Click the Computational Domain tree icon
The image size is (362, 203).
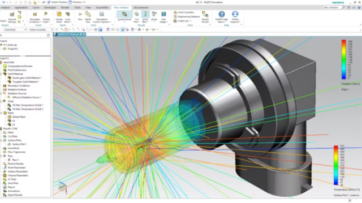click(x=5, y=66)
